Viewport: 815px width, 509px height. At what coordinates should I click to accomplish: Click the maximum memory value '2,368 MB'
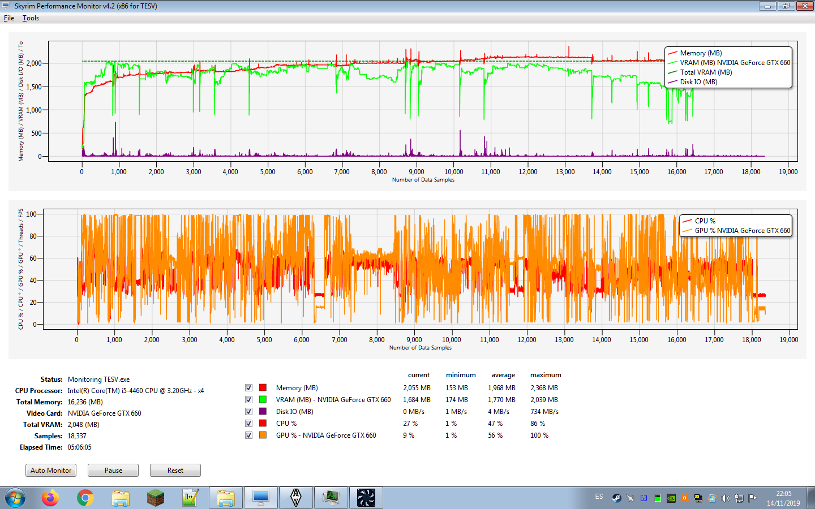tap(544, 388)
